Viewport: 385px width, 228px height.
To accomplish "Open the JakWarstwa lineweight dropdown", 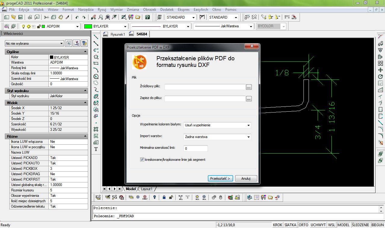I will click(x=251, y=26).
